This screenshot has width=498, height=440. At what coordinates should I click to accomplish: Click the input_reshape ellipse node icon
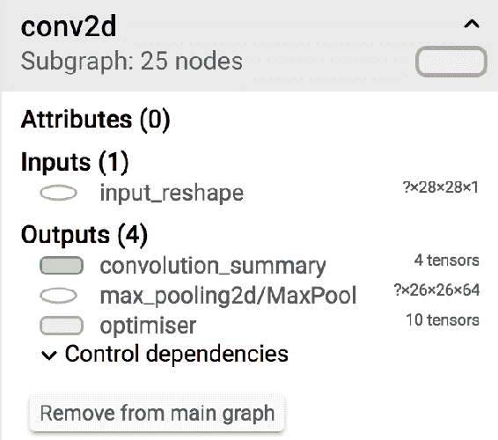[x=58, y=193]
